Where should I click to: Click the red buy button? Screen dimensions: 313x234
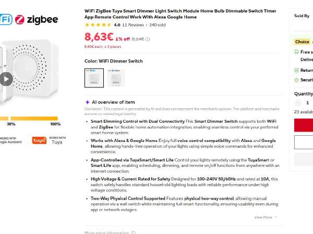pyautogui.click(x=304, y=125)
